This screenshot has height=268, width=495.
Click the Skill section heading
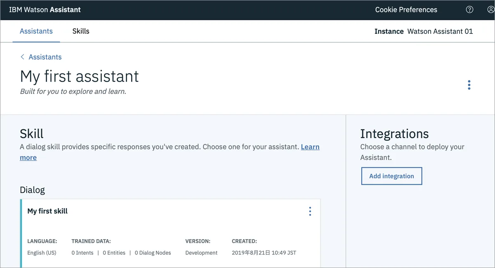tap(32, 134)
